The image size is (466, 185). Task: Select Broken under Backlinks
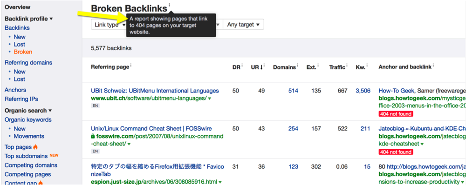click(x=23, y=52)
